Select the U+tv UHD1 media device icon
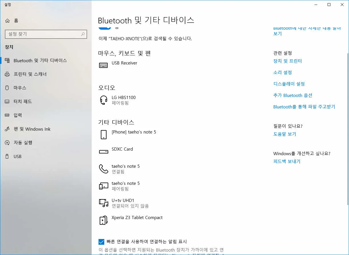349x255 pixels. click(103, 203)
